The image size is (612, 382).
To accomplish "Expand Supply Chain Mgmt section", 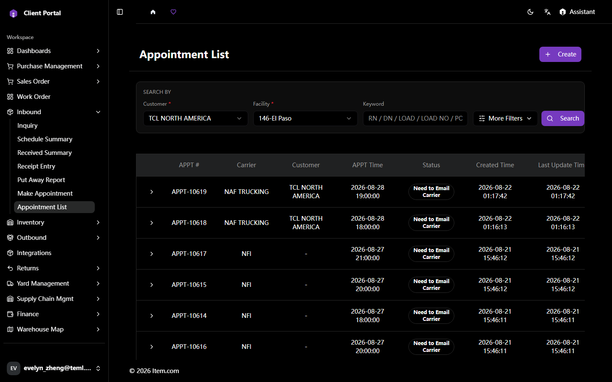I will pos(54,299).
